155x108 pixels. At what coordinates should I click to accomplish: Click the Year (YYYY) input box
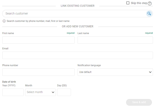pyautogui.click(x=13, y=92)
